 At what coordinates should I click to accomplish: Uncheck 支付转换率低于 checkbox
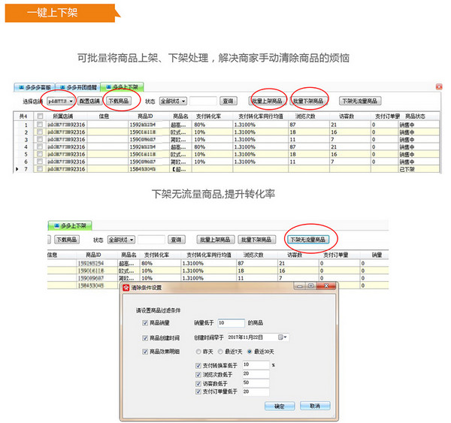198,365
